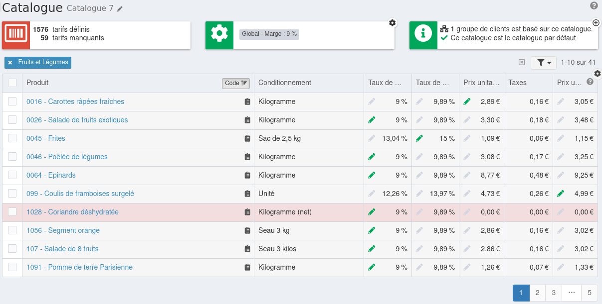Open the filter funnel dropdown
Screen dimensions: 602x304
(x=543, y=63)
